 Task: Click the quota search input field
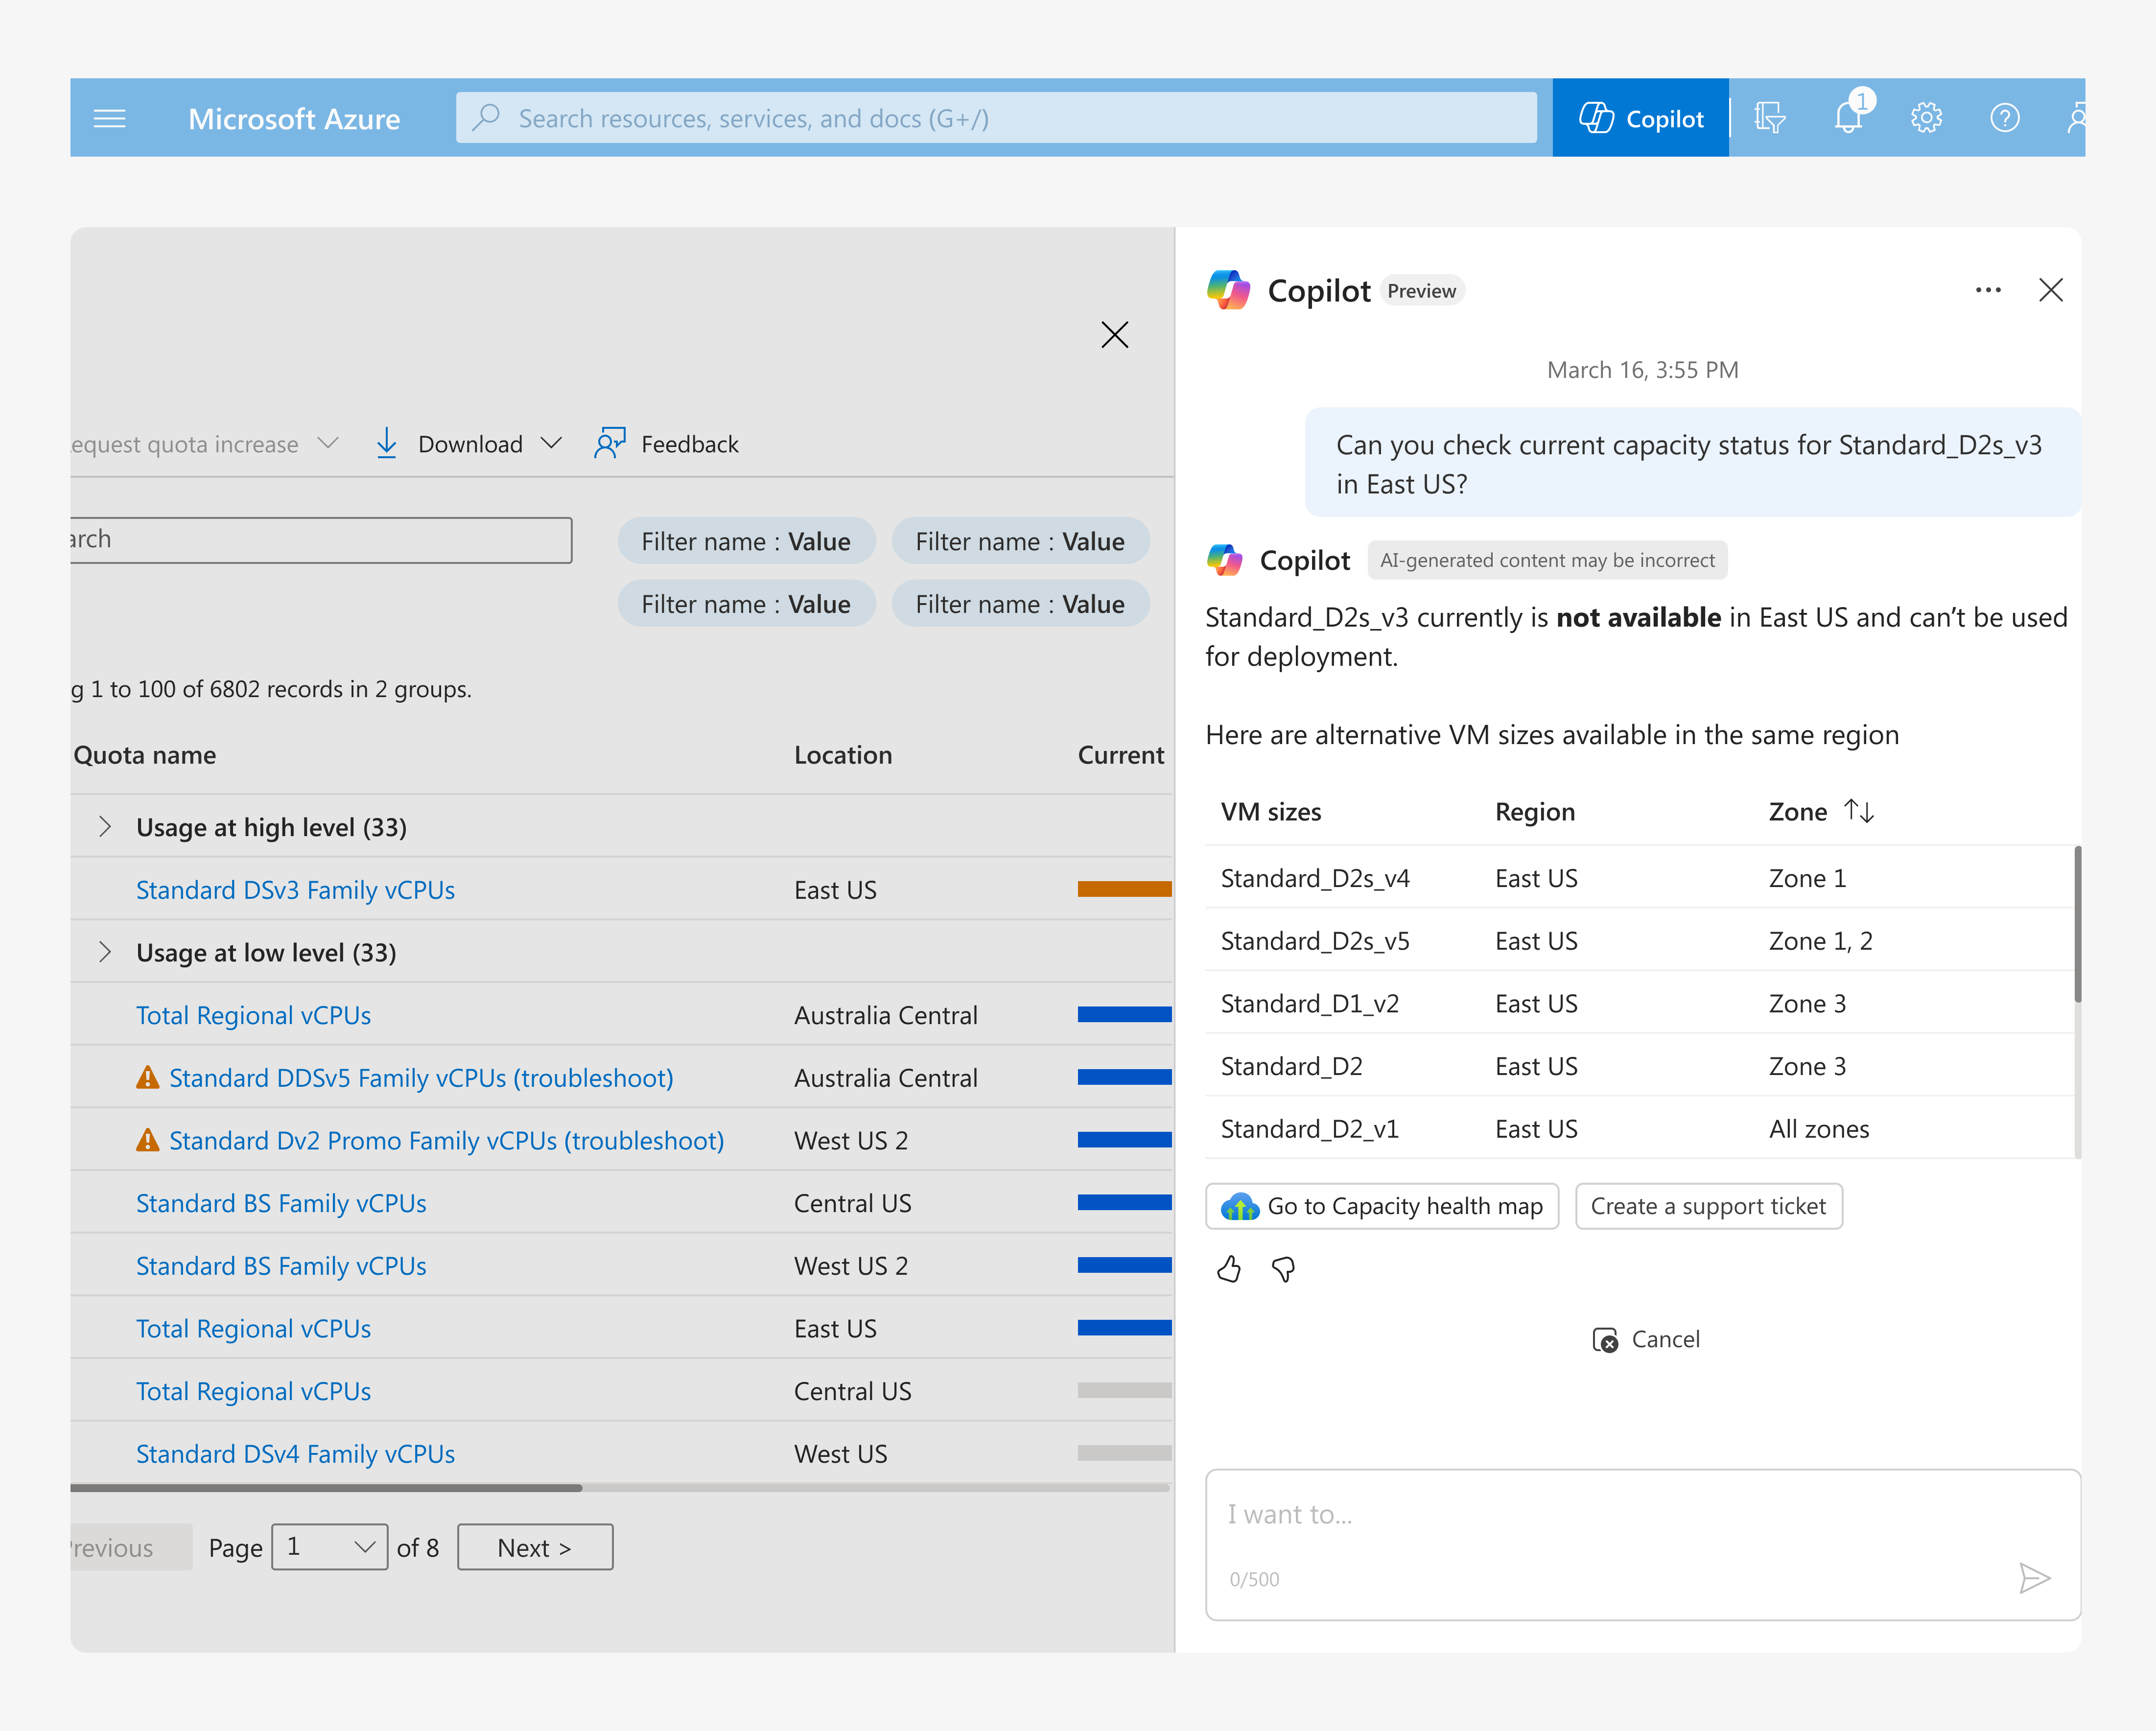coord(321,540)
